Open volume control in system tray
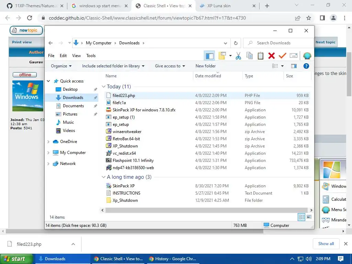This screenshot has width=352, height=264. click(309, 259)
